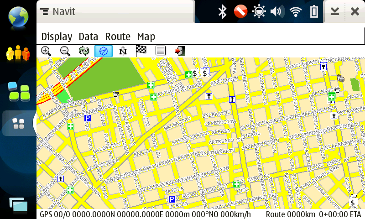Image resolution: width=365 pixels, height=219 pixels.
Task: Expand the Navit application title menu
Action: click(x=58, y=12)
